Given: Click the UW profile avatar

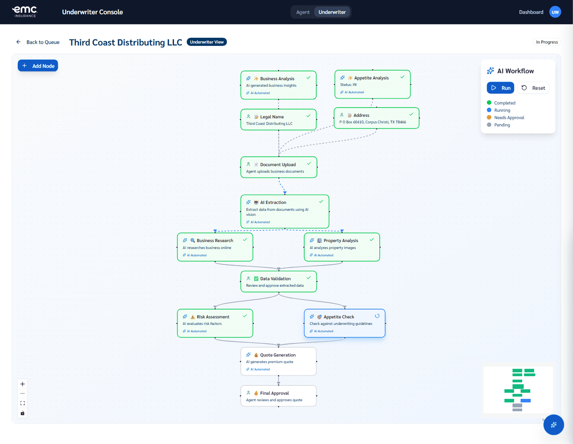Looking at the screenshot, I should coord(555,12).
